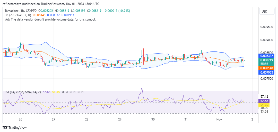
Task: Click the date label 30 on time axis
Action: tap(153, 119)
